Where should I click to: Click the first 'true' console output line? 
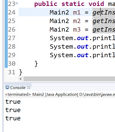(x=13, y=102)
